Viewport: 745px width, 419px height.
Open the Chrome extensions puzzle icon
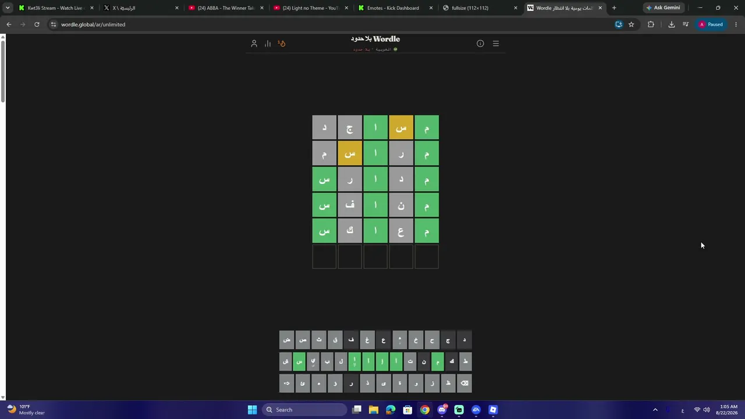tap(651, 24)
